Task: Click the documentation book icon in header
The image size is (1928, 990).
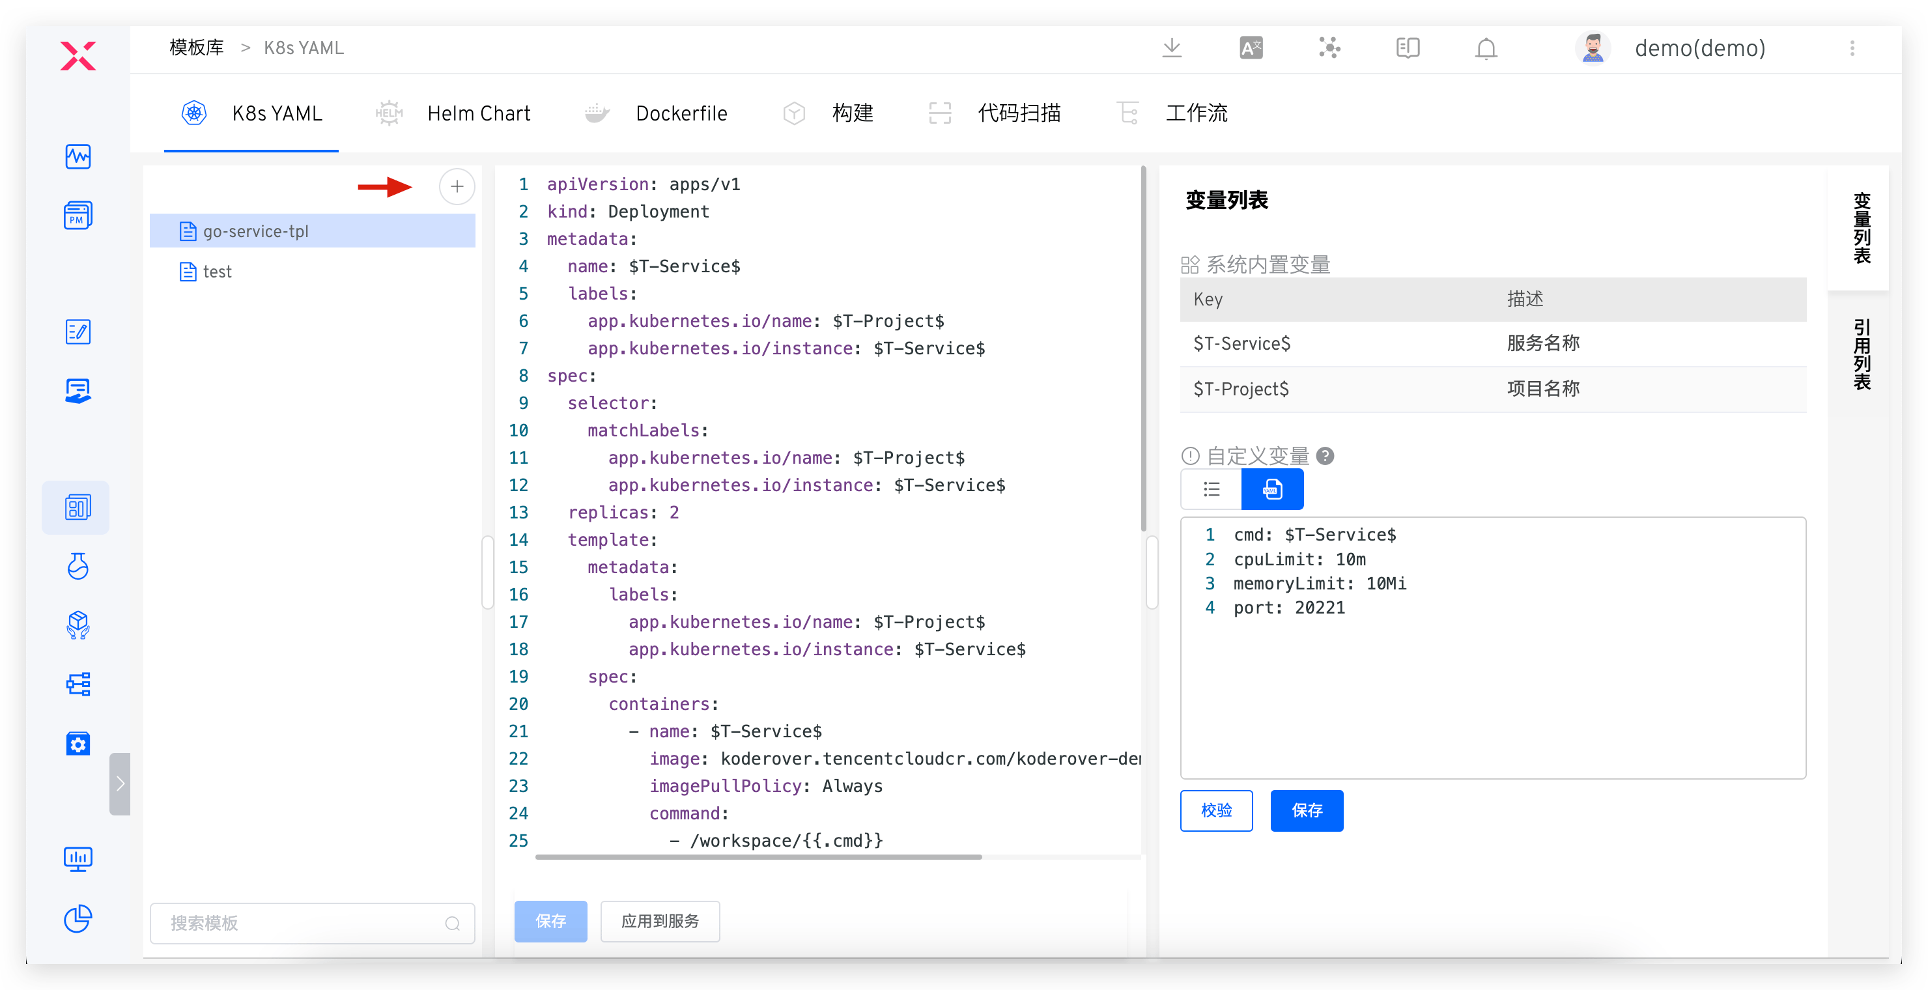Action: [x=1407, y=49]
